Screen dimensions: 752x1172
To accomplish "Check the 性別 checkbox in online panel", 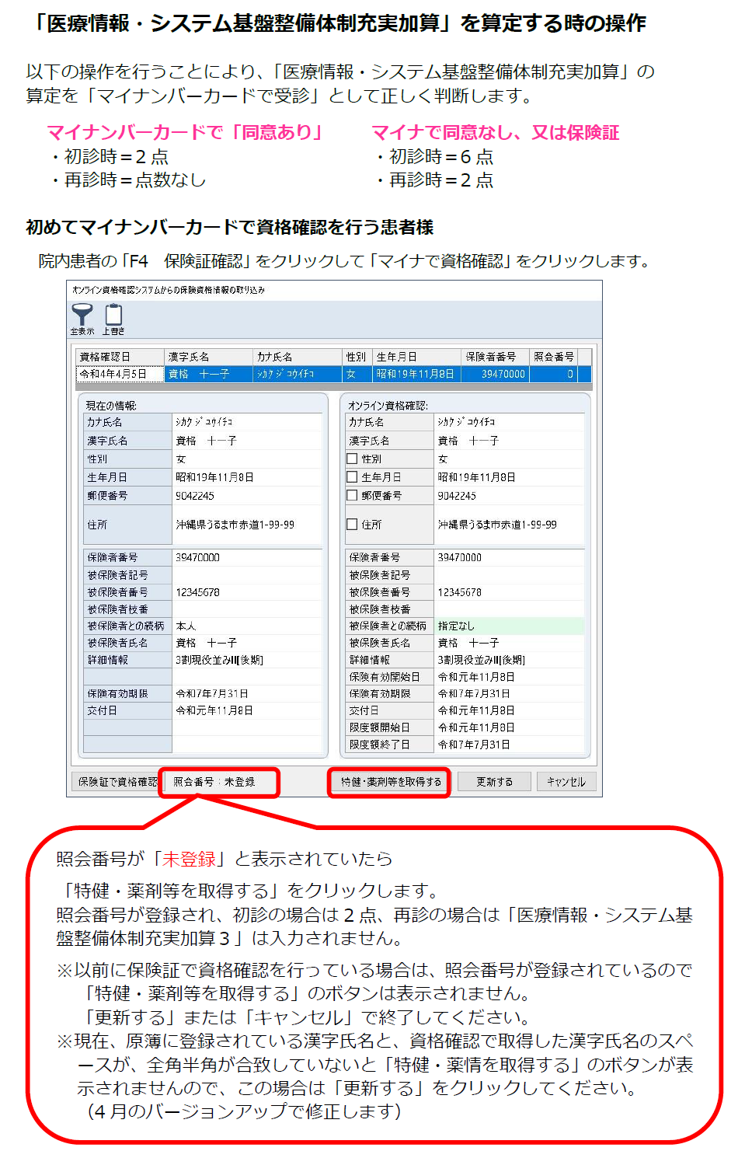I will tap(352, 459).
